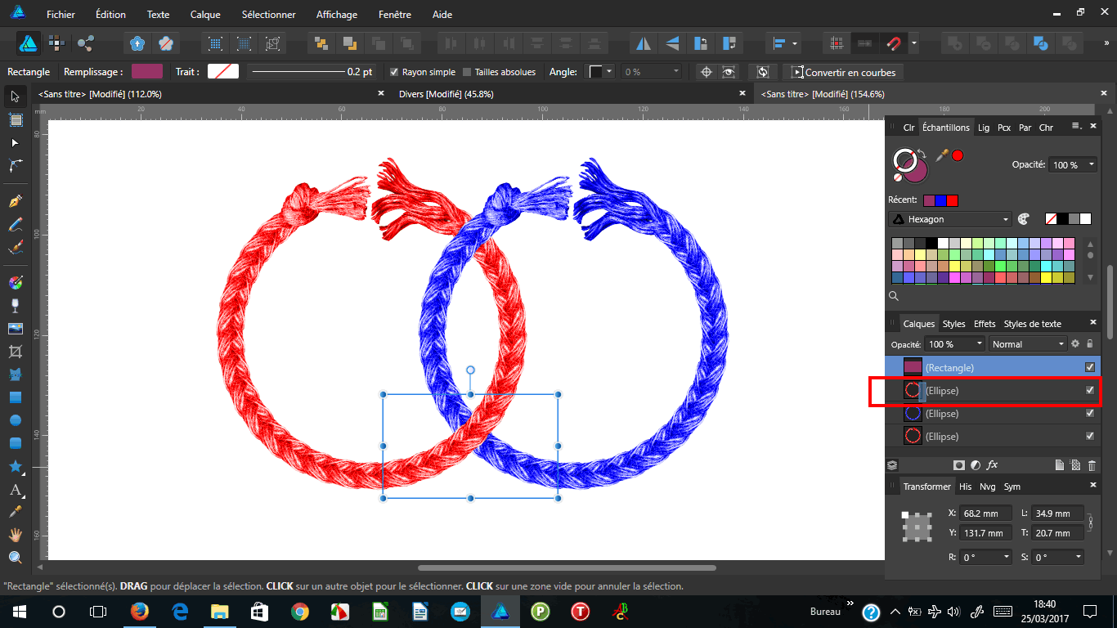Open the Normal blend mode dropdown

click(x=1029, y=344)
